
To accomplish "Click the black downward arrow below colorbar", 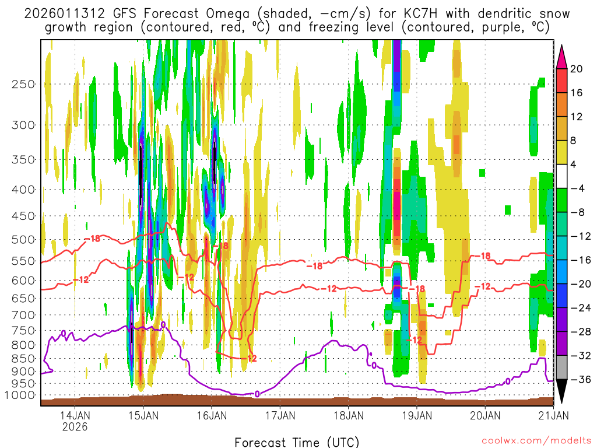I will tap(561, 391).
